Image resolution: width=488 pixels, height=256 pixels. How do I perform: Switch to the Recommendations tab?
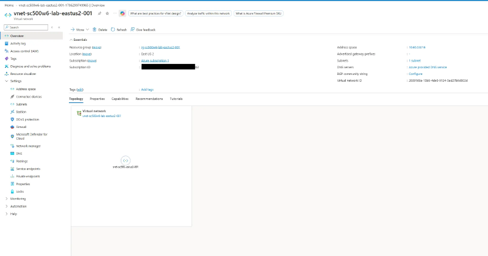149,99
